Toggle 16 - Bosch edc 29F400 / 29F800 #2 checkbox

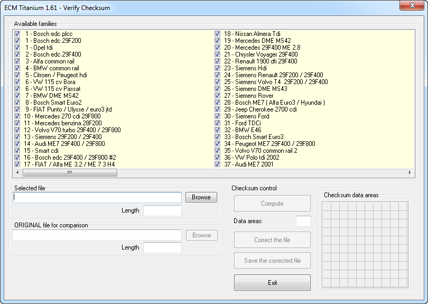pyautogui.click(x=17, y=158)
